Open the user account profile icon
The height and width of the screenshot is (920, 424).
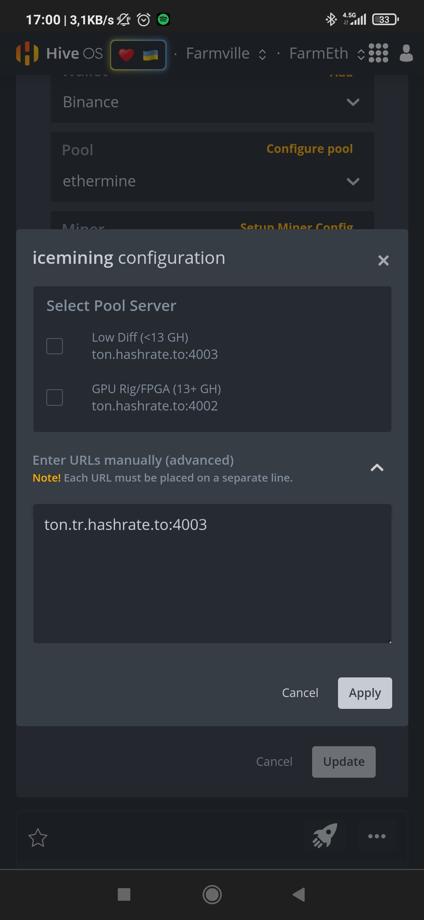[406, 53]
